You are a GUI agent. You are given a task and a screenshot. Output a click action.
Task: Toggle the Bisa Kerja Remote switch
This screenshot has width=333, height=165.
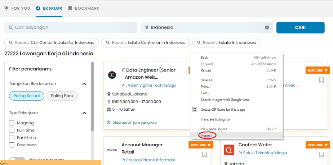[17, 160]
